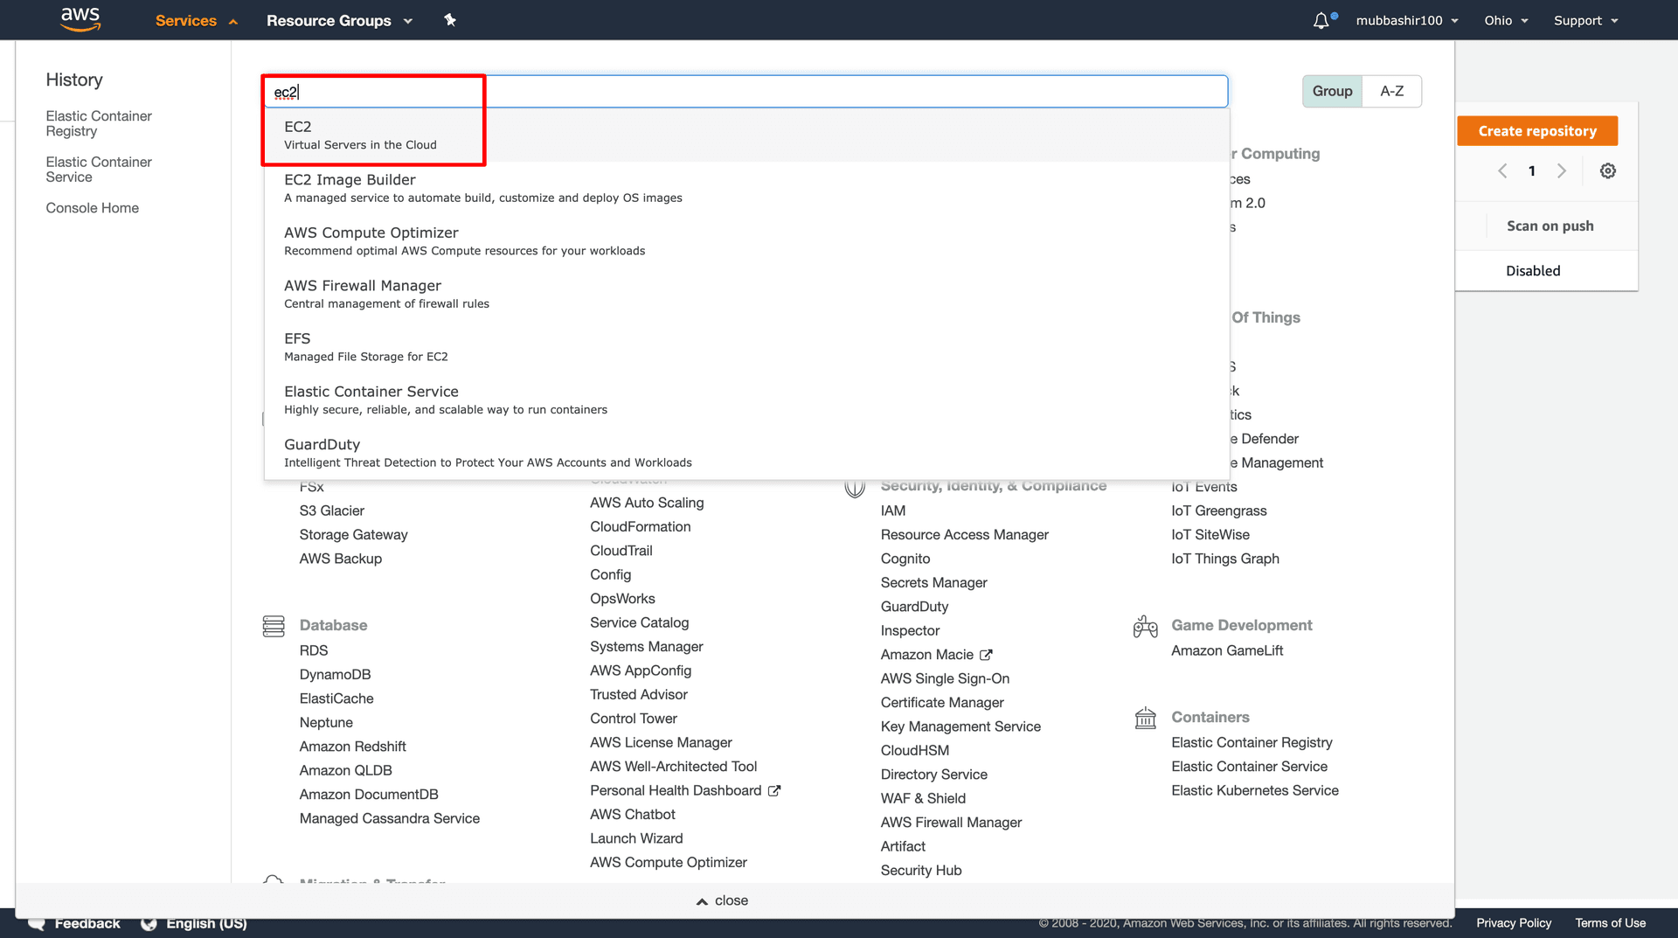Click the AWS logo home icon
This screenshot has width=1678, height=938.
(x=80, y=19)
